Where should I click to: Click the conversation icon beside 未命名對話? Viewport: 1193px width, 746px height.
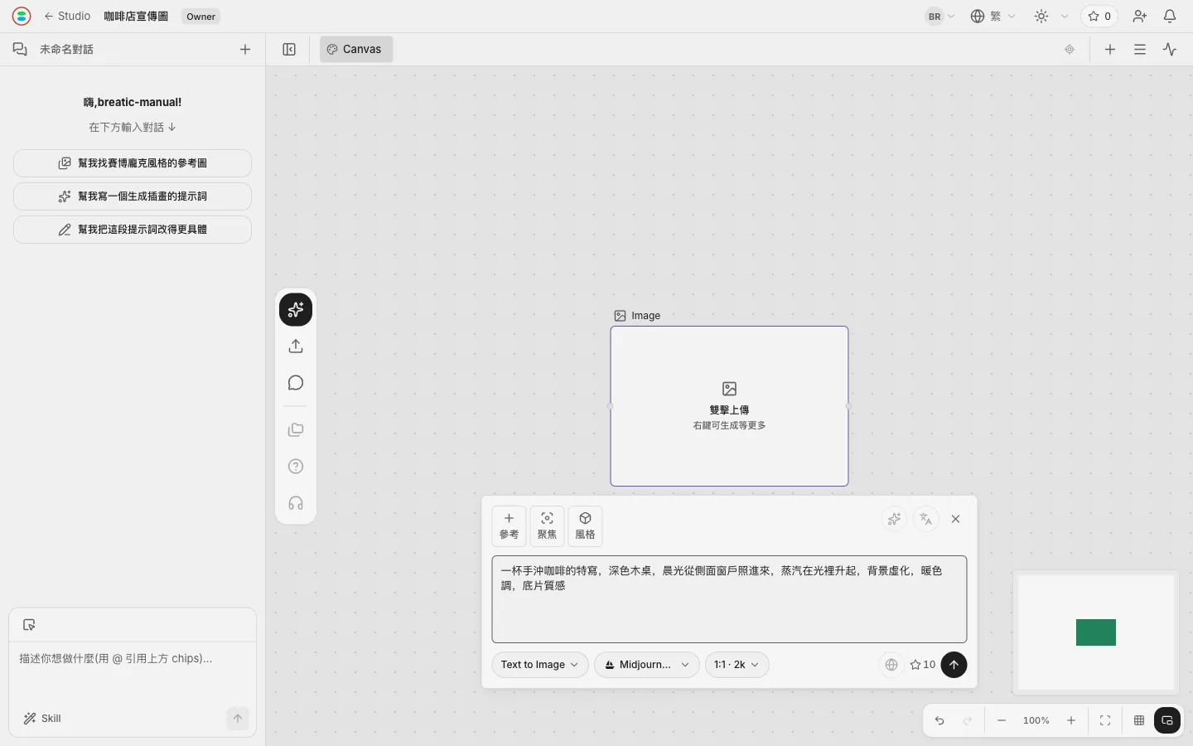click(x=20, y=49)
